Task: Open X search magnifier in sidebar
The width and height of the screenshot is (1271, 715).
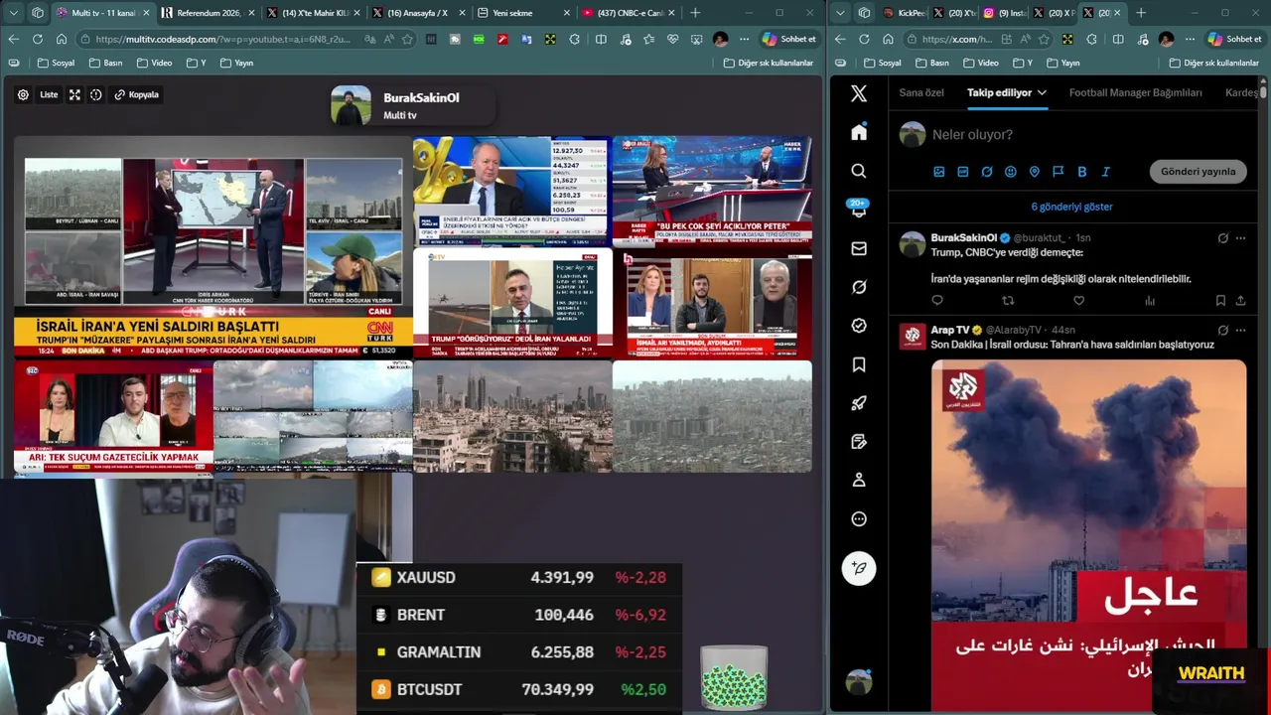Action: point(859,171)
